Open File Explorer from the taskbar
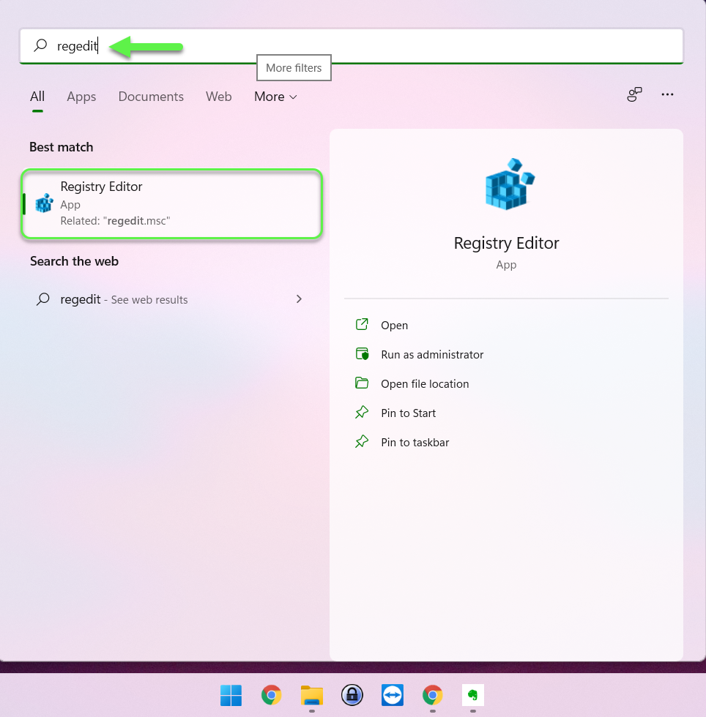The height and width of the screenshot is (717, 706). coord(312,695)
